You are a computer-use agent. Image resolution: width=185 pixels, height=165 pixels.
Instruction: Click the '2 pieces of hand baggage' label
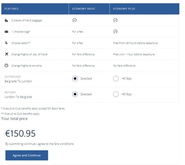pyautogui.click(x=27, y=20)
